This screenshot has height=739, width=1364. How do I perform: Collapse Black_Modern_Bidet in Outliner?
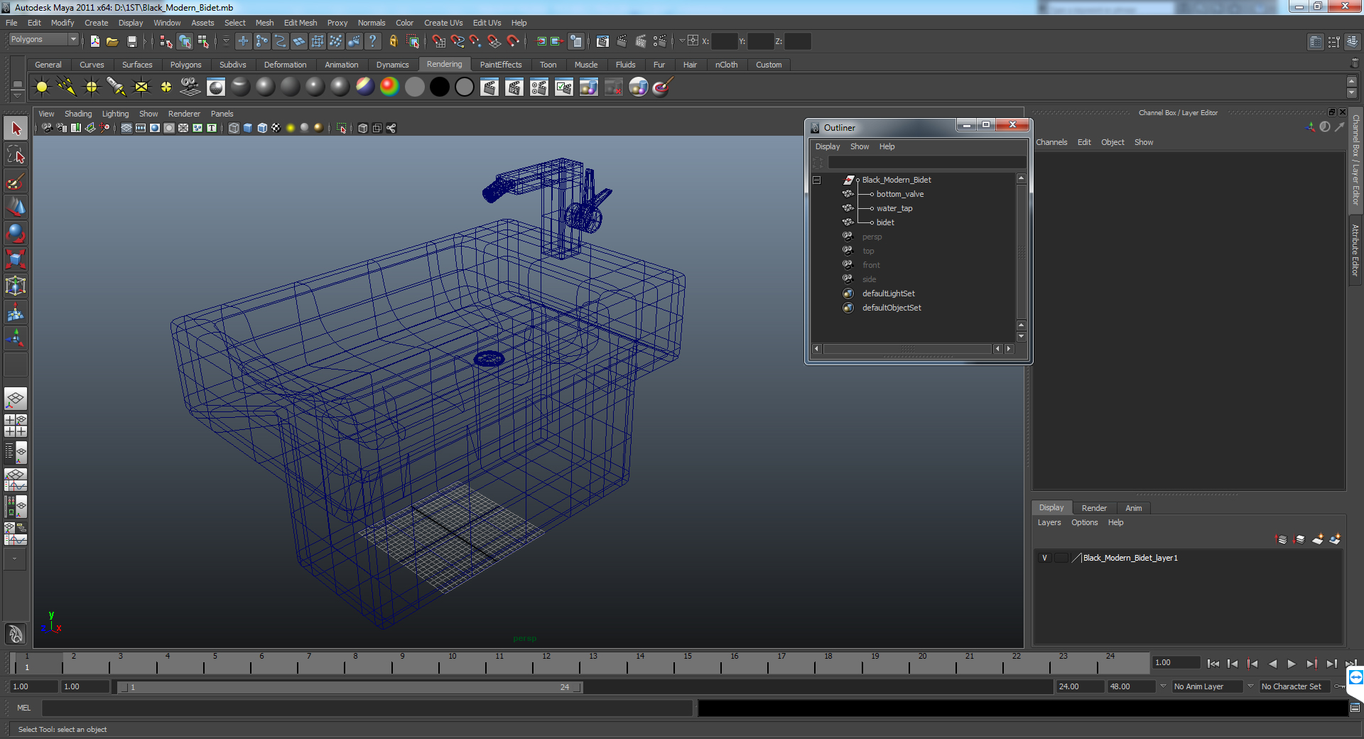coord(816,180)
